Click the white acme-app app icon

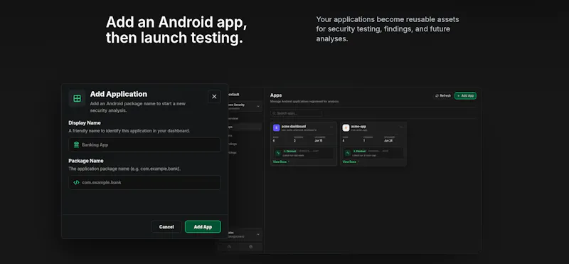pyautogui.click(x=346, y=128)
